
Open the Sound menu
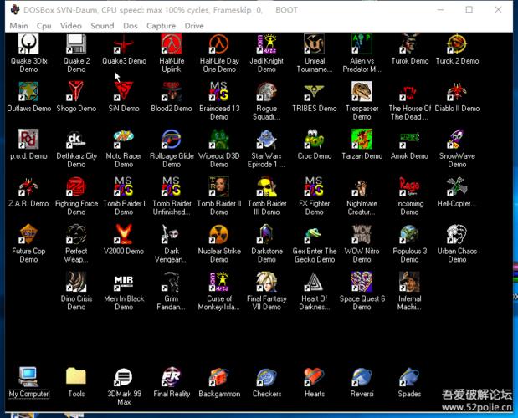(x=102, y=26)
